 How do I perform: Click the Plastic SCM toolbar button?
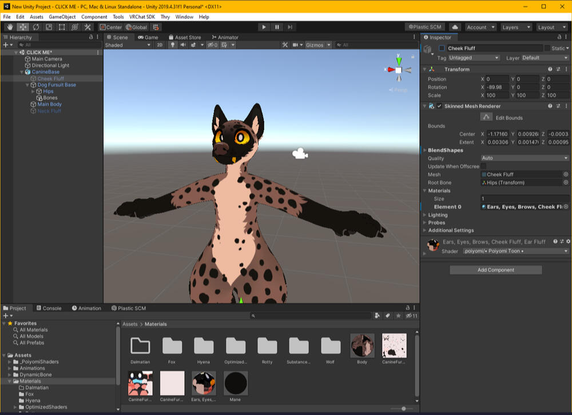[424, 27]
